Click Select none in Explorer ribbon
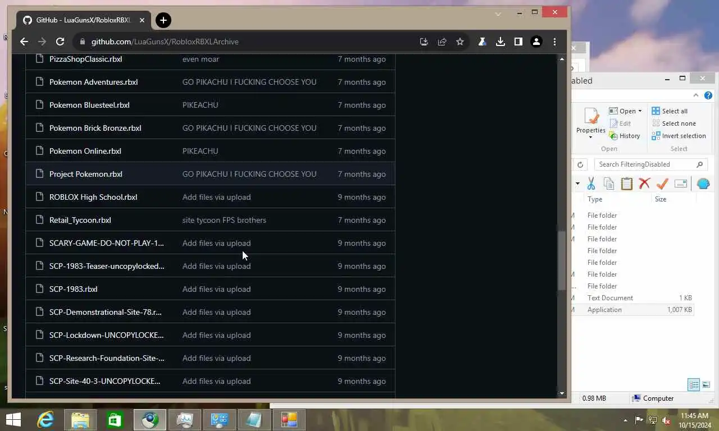 (674, 123)
